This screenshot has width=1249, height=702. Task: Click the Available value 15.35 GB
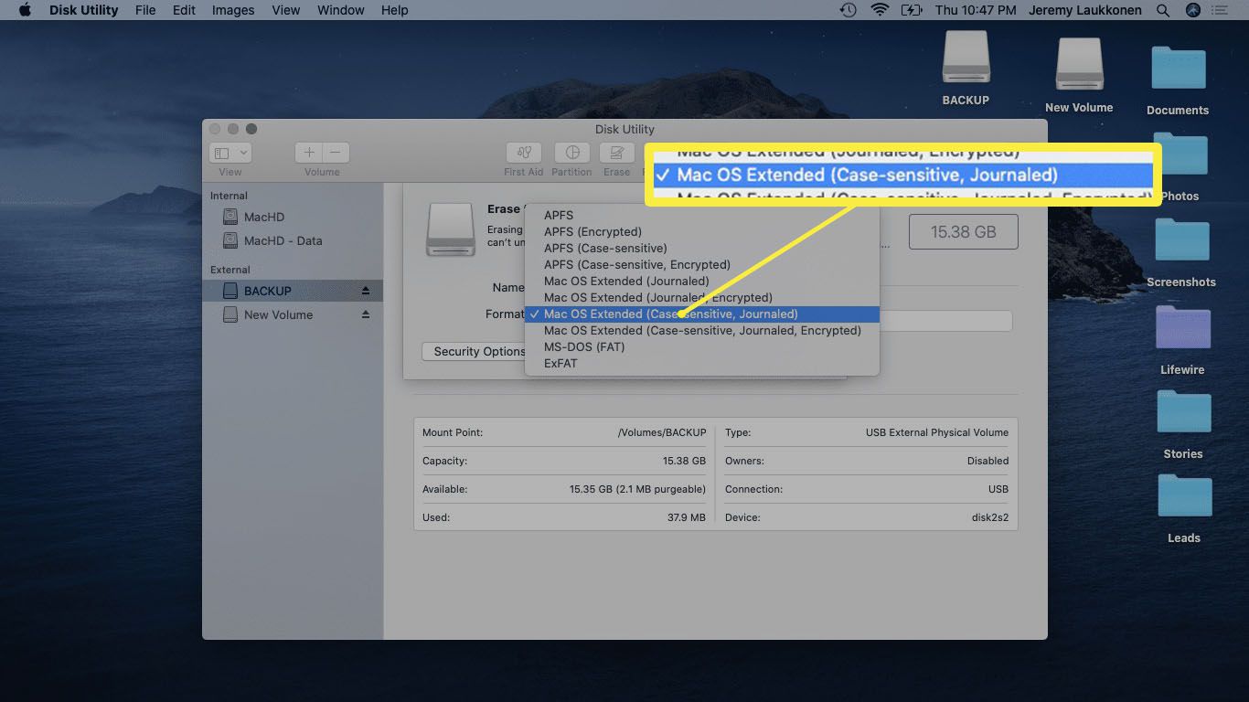tap(637, 489)
